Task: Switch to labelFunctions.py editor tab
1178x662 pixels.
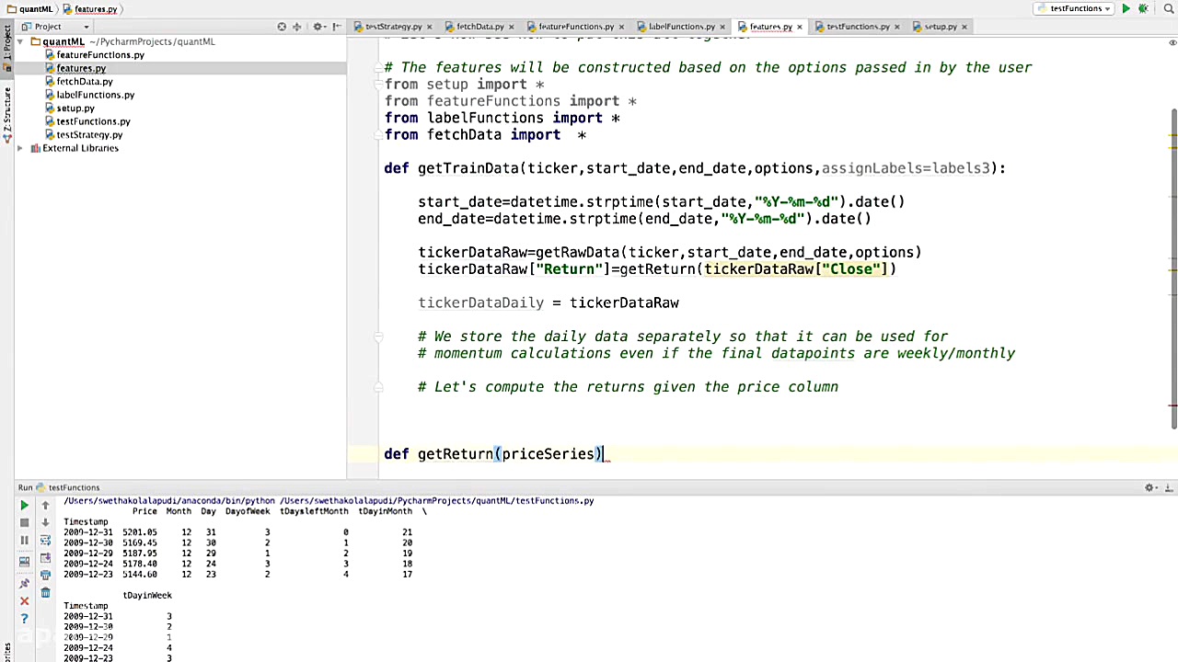Action: (680, 27)
